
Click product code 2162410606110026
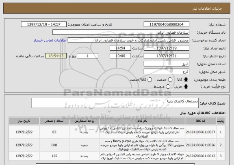[x=201, y=145]
